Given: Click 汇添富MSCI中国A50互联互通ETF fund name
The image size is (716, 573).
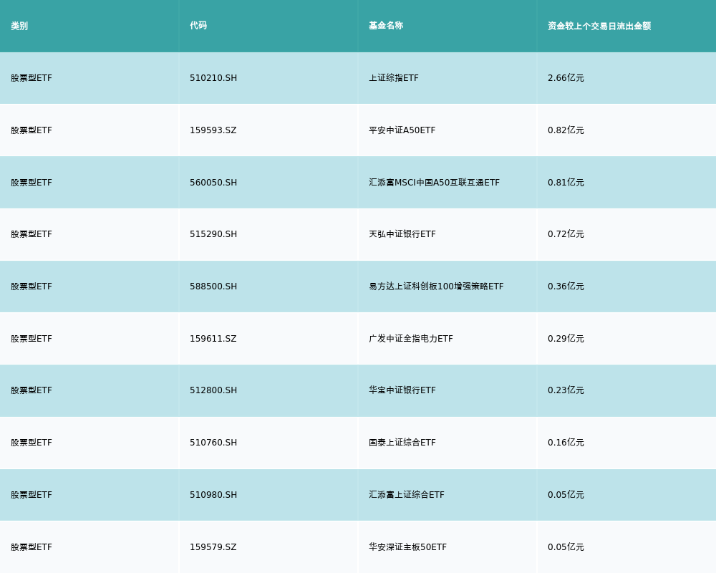Looking at the screenshot, I should tap(435, 183).
